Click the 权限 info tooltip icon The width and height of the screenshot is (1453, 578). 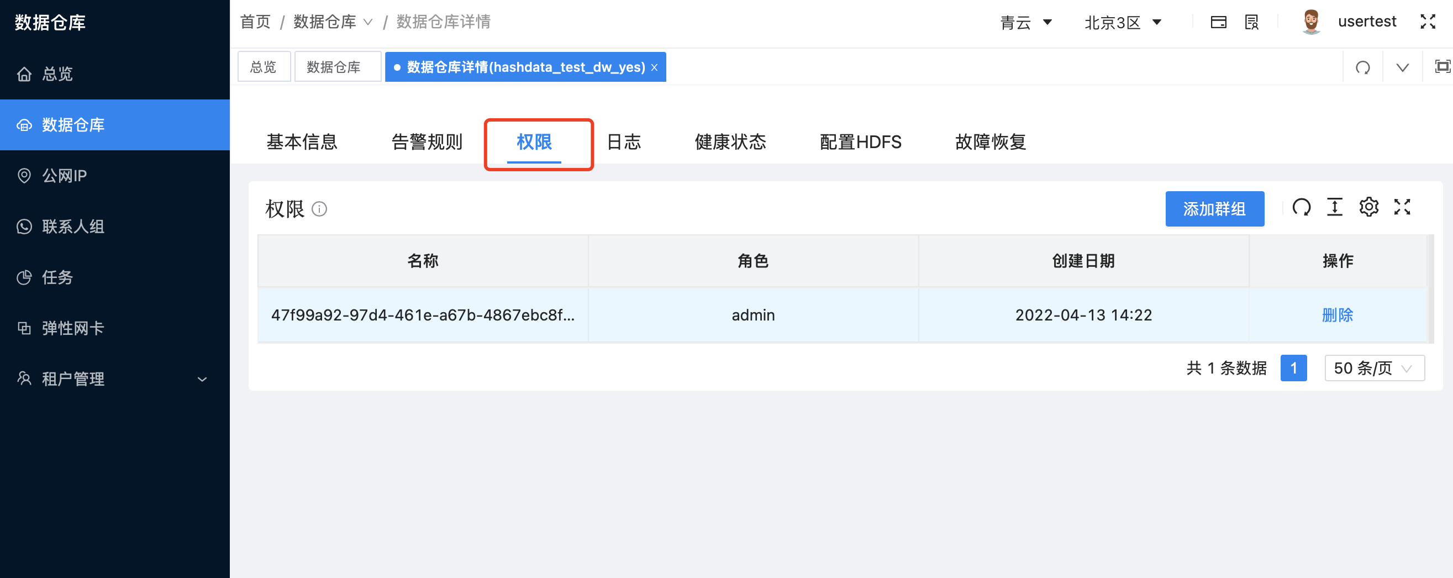(319, 209)
